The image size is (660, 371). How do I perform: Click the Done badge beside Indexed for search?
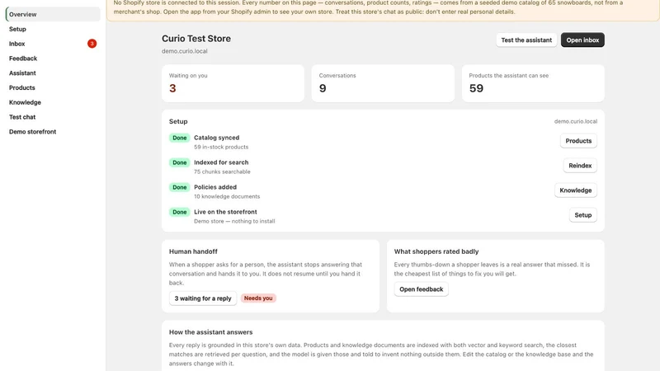click(x=180, y=162)
